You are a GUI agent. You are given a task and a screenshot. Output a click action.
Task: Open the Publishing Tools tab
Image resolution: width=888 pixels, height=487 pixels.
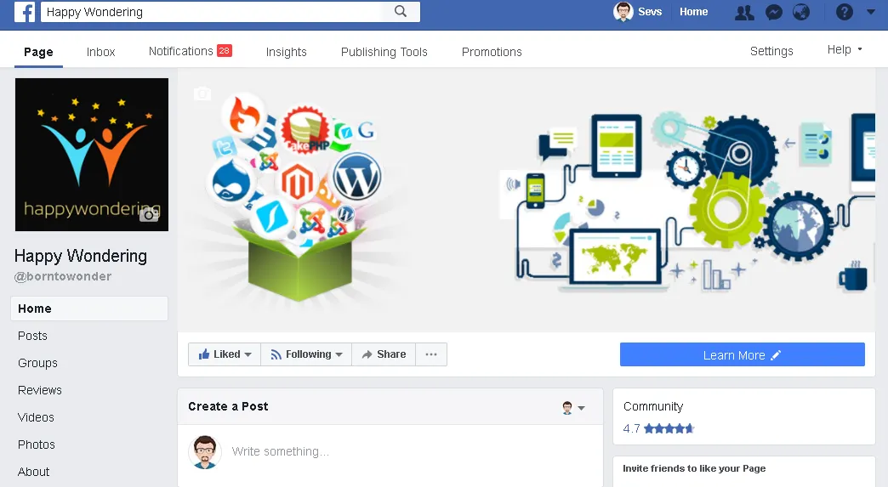tap(384, 52)
